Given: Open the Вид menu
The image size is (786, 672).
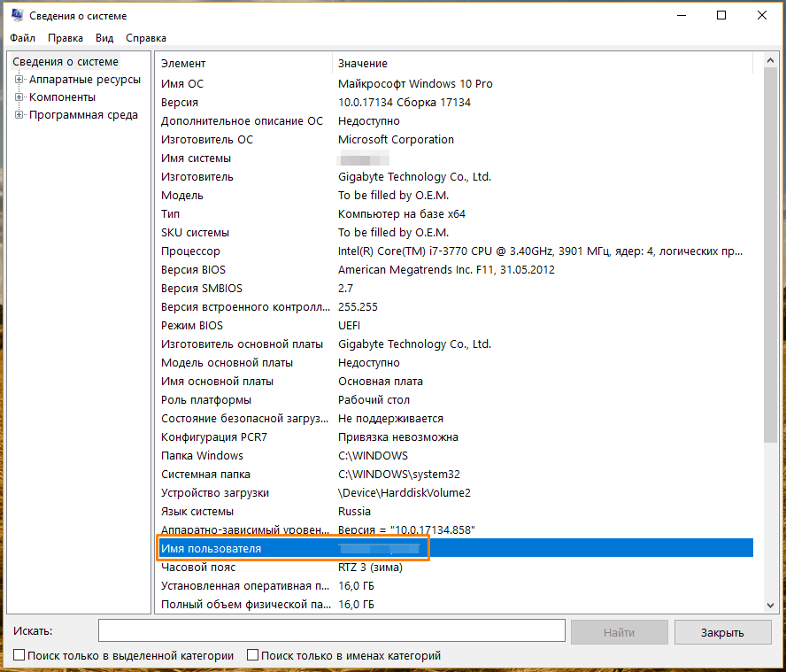Looking at the screenshot, I should tap(104, 38).
